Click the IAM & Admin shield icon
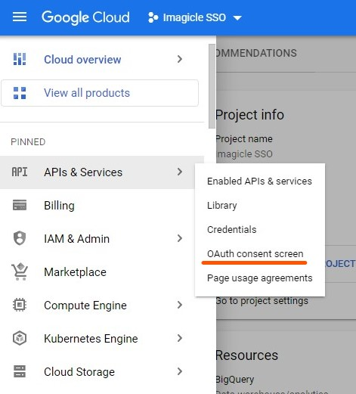 20,238
